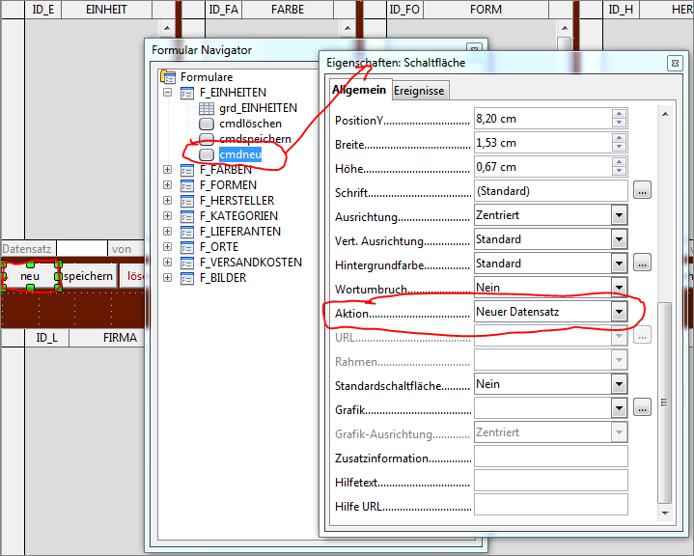Expand the F_VERSANDKOSTEN tree node
The height and width of the screenshot is (556, 694).
tap(167, 262)
